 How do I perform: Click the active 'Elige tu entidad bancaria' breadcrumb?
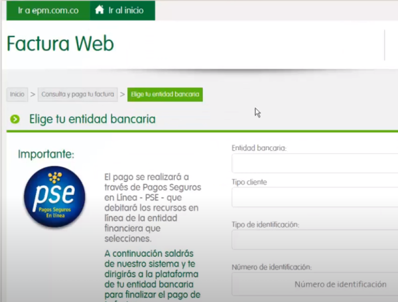pyautogui.click(x=165, y=94)
